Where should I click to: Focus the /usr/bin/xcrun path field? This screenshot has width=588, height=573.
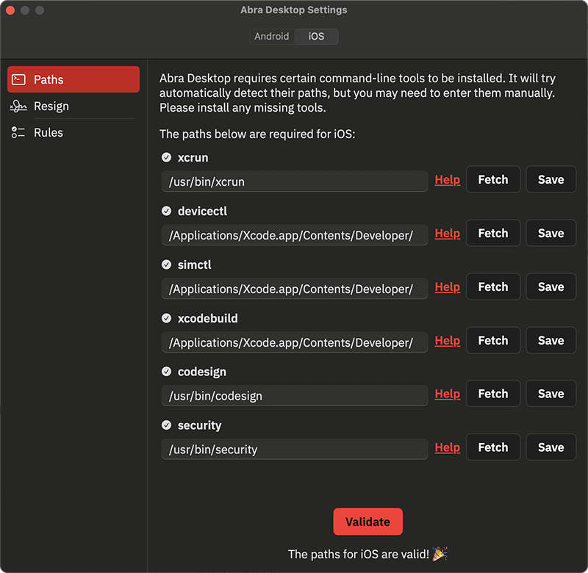pos(295,181)
